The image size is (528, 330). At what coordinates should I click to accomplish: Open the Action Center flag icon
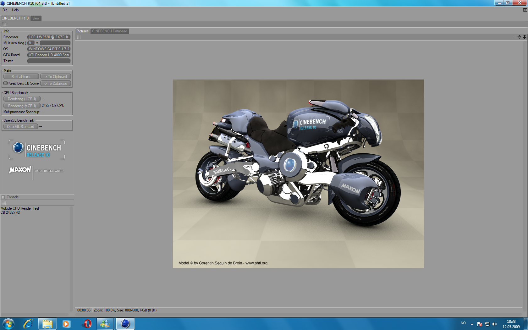(480, 324)
